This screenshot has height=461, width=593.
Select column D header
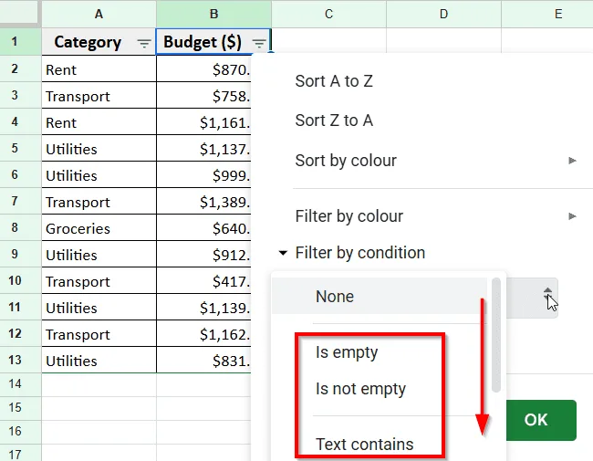click(443, 14)
